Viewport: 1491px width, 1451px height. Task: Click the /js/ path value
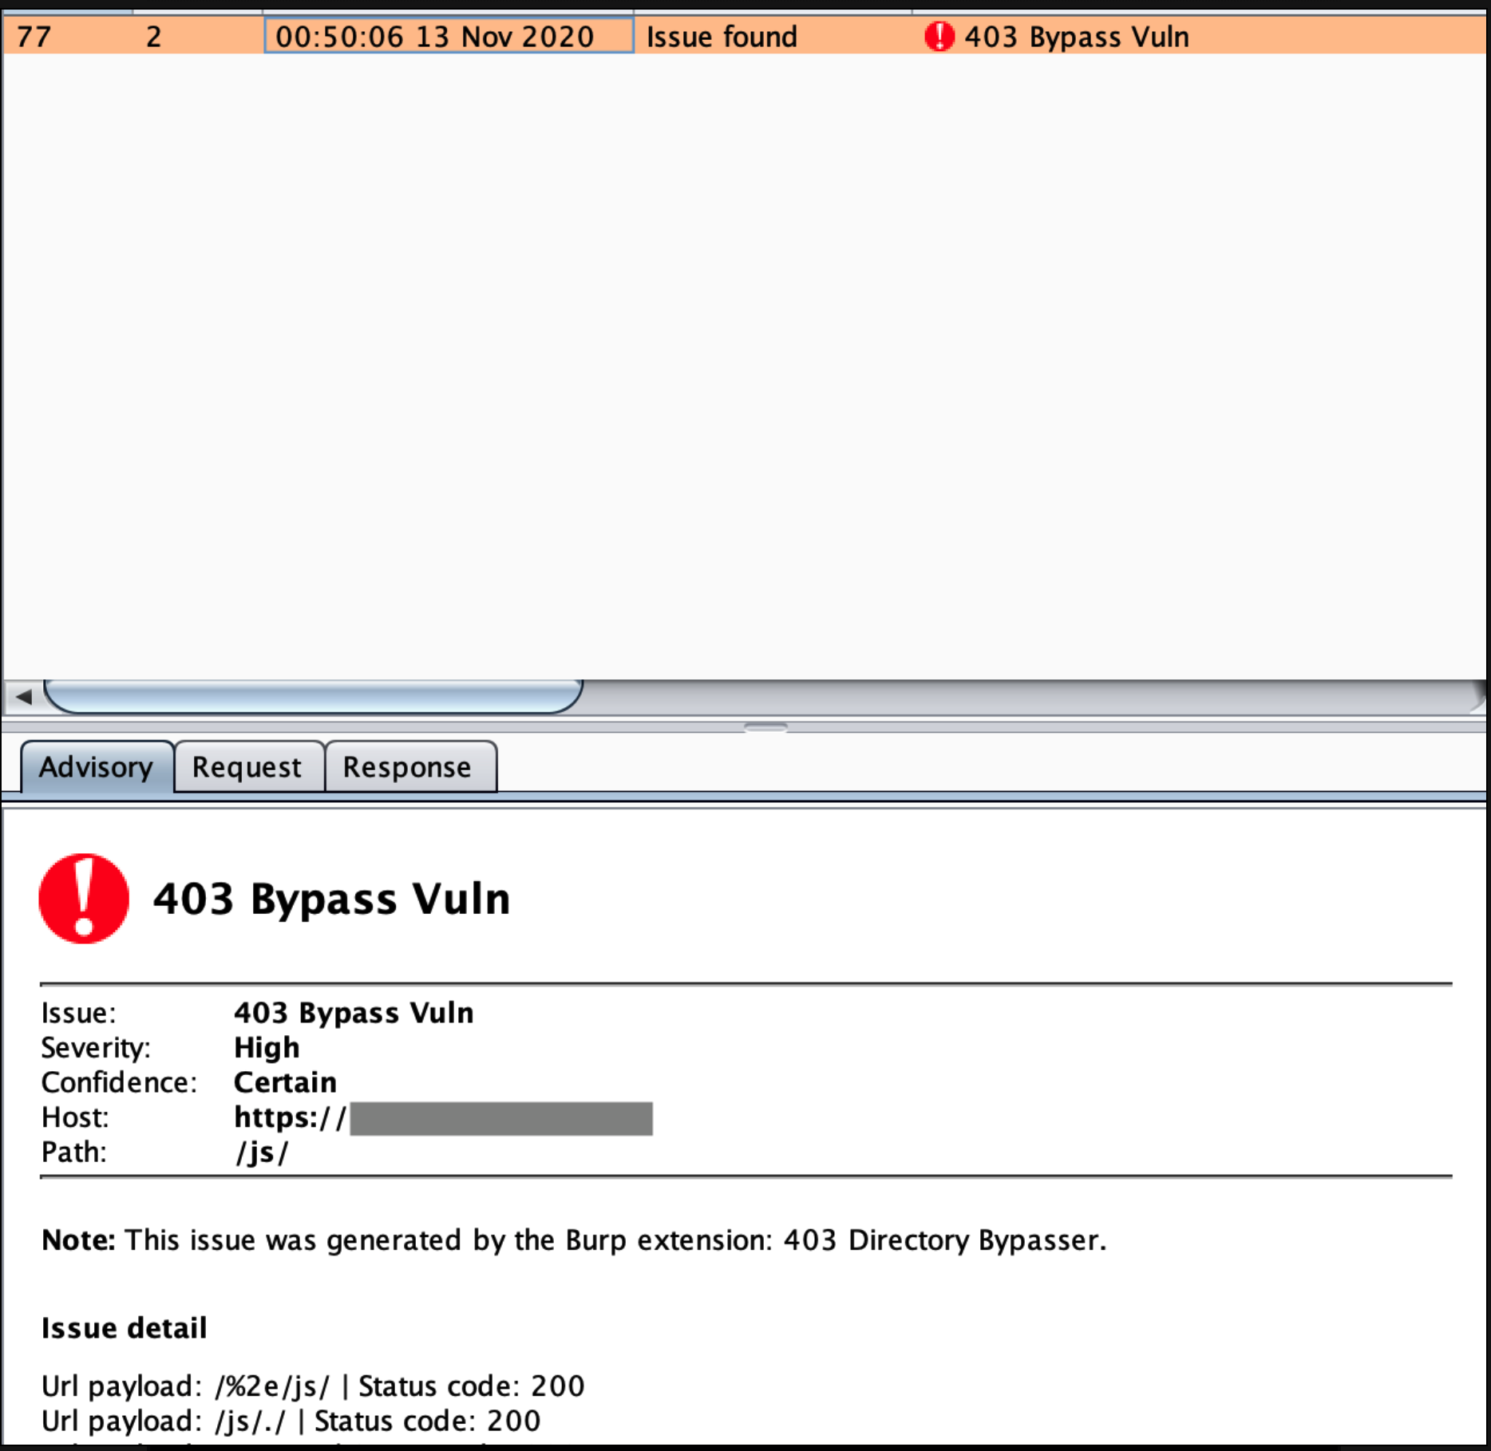coord(262,1152)
